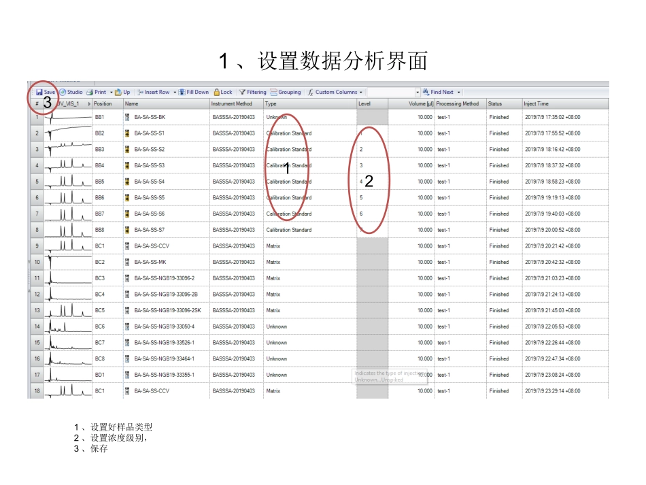
Task: Click the Custom Columns button
Action: pos(333,92)
